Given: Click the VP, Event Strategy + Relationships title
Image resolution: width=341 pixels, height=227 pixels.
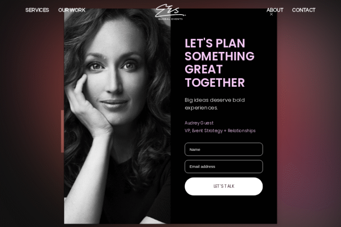Looking at the screenshot, I should (220, 130).
